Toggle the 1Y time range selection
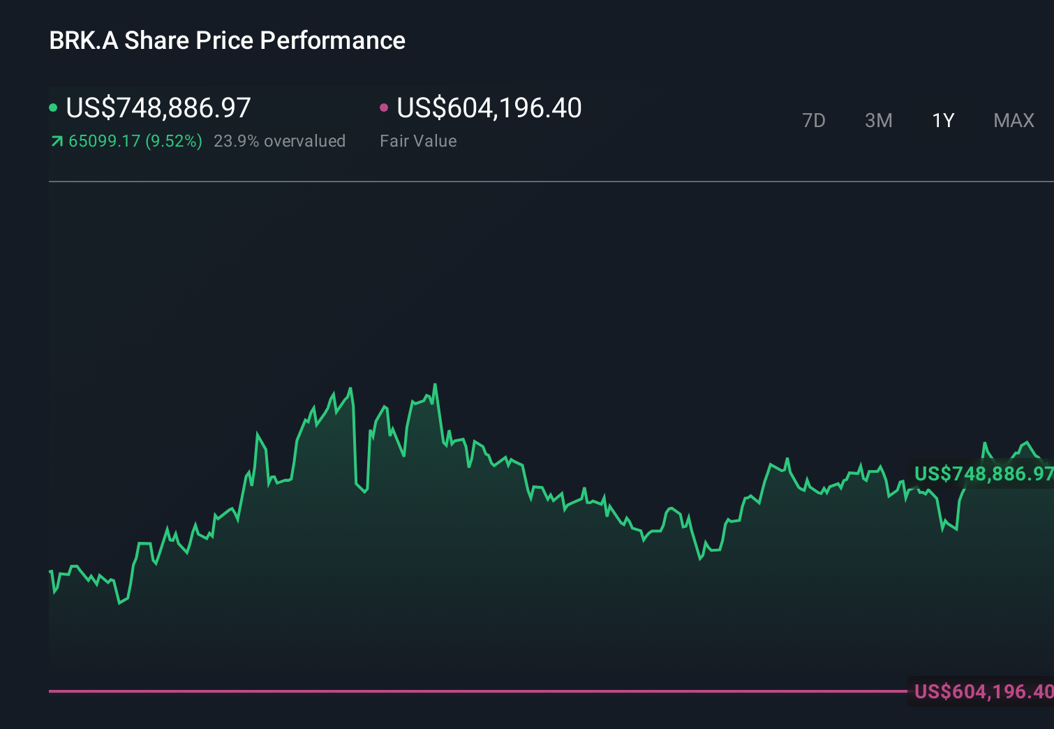 tap(943, 120)
